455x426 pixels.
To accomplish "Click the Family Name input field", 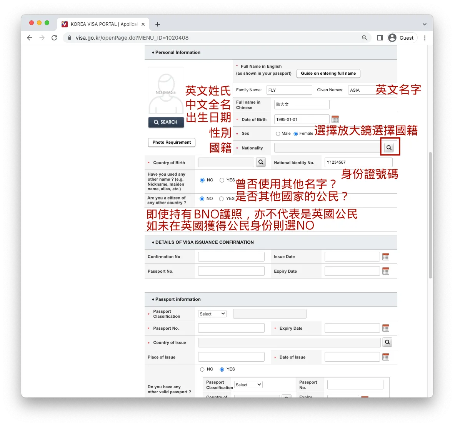I will point(289,90).
